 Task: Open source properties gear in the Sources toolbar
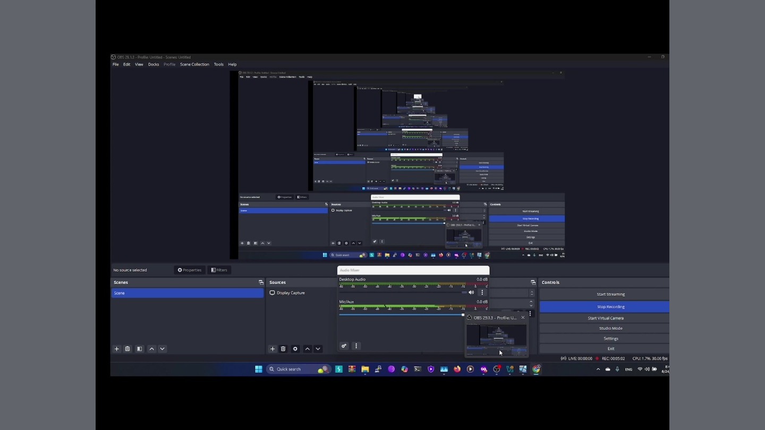click(295, 349)
